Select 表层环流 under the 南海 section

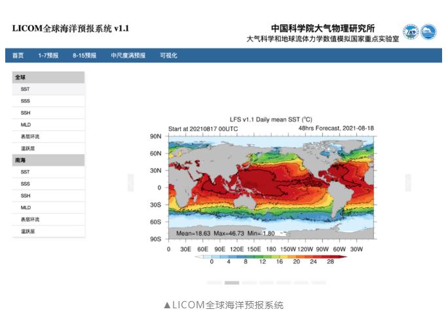[48, 220]
